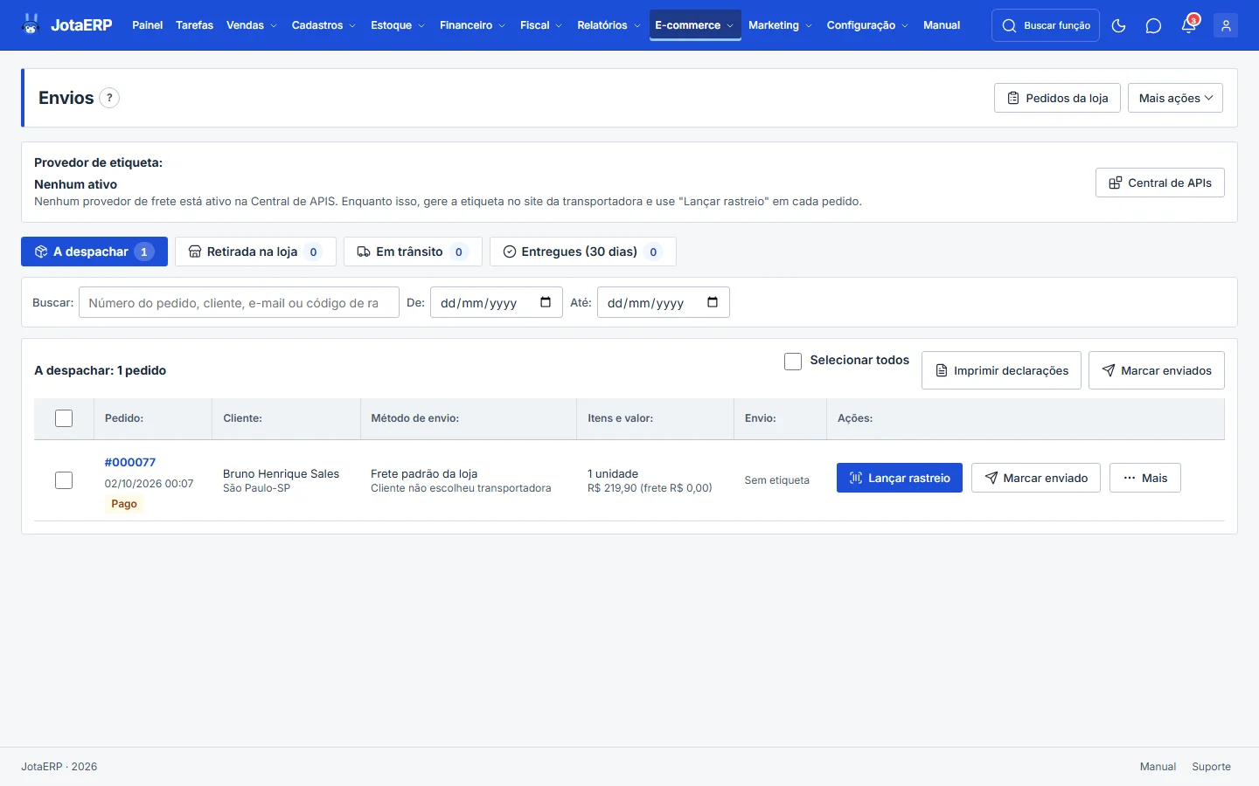Click Imprimir declarações button
The height and width of the screenshot is (786, 1259).
pyautogui.click(x=1001, y=370)
